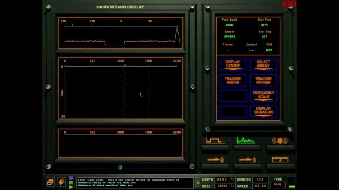This screenshot has width=339, height=190.
Task: Open the sound speed profile icon
Action: 280,159
